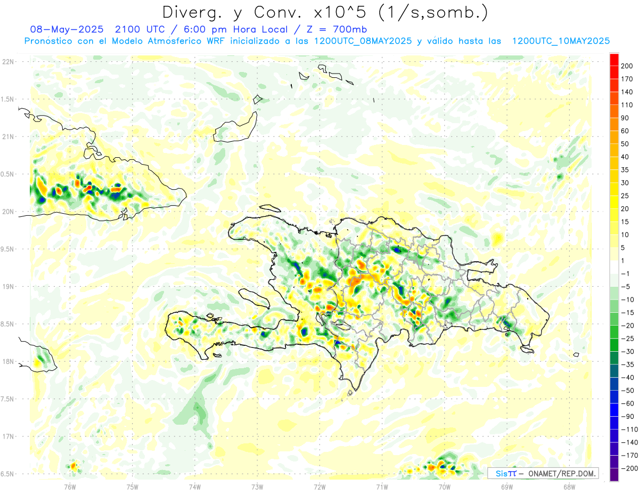Click the colorbar value "-5"
Screen dimensions: 639x494
[626, 287]
